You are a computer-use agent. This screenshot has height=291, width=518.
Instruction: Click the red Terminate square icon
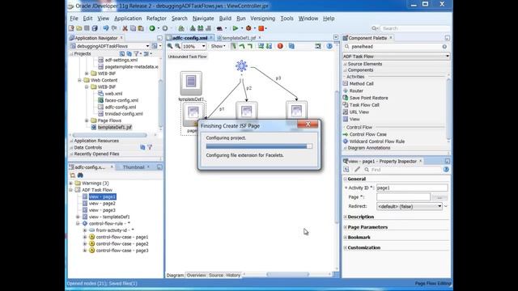(261, 28)
